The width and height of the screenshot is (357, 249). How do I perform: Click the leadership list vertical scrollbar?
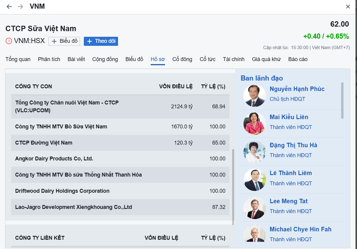coord(342,101)
